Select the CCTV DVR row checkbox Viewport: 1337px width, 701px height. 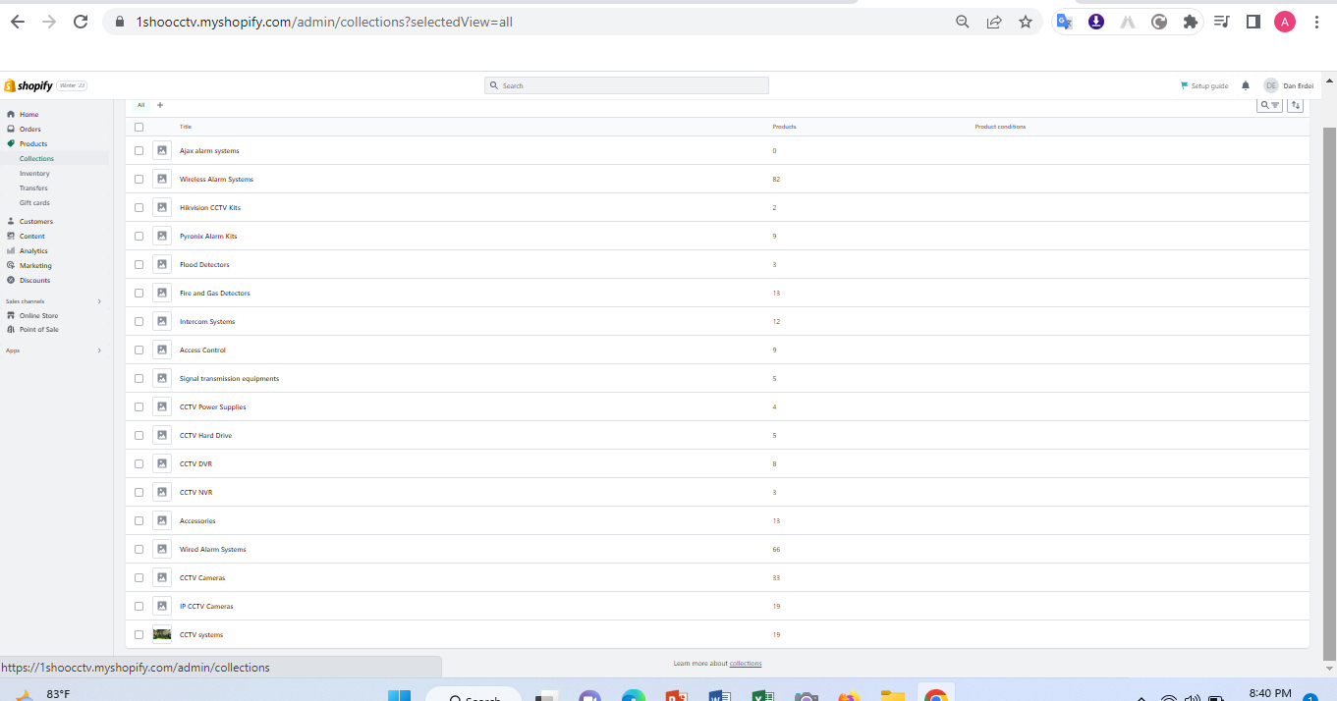tap(139, 463)
